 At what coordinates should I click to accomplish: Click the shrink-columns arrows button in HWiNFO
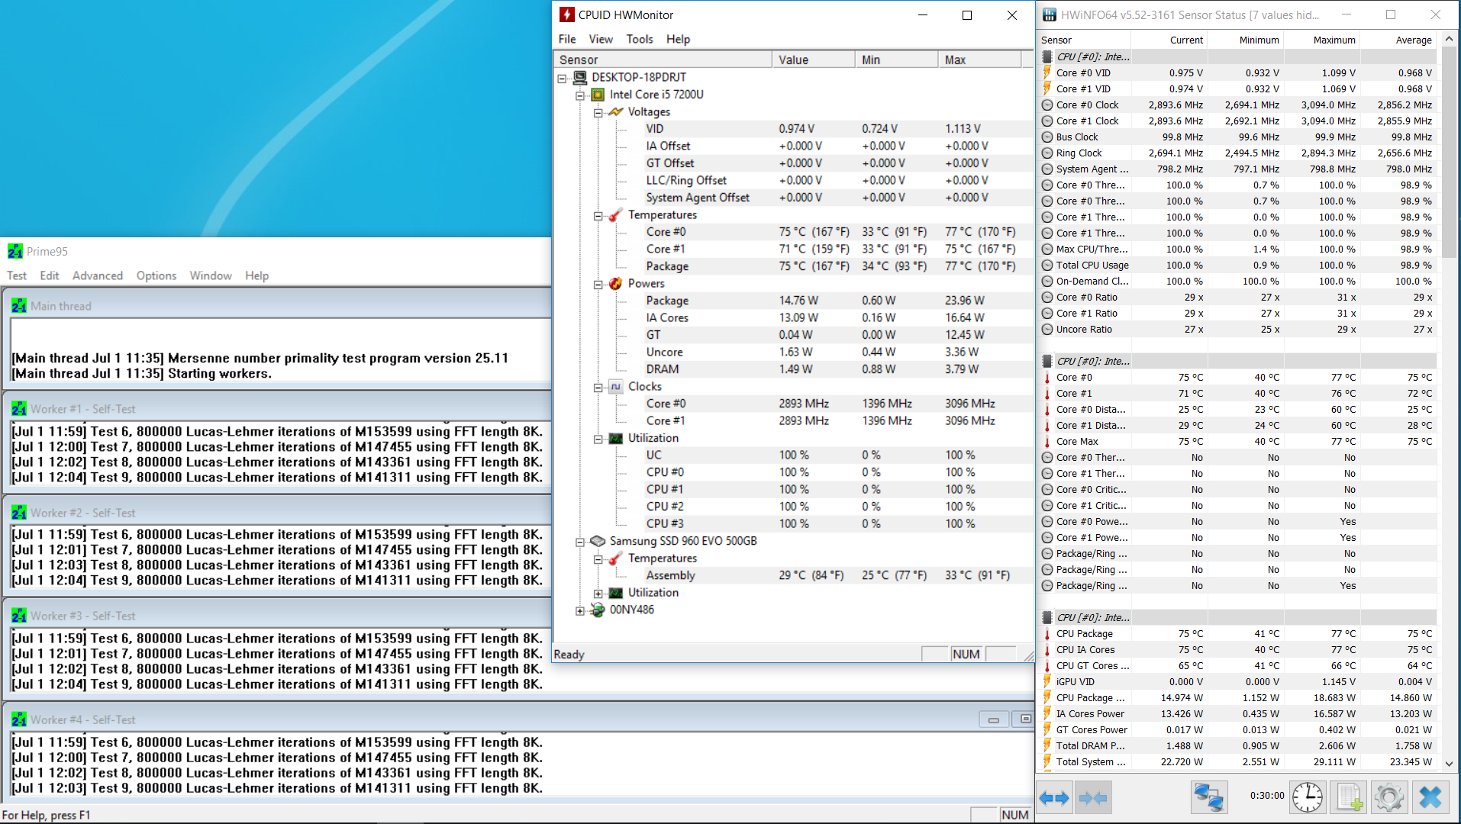pyautogui.click(x=1093, y=798)
